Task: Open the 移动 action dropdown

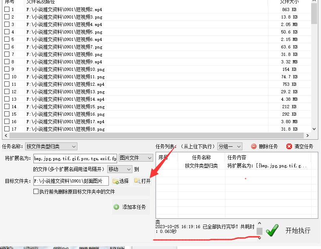Action: tap(119, 169)
